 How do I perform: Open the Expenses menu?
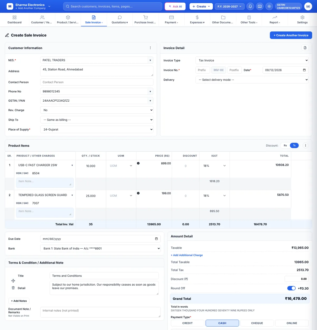(197, 20)
